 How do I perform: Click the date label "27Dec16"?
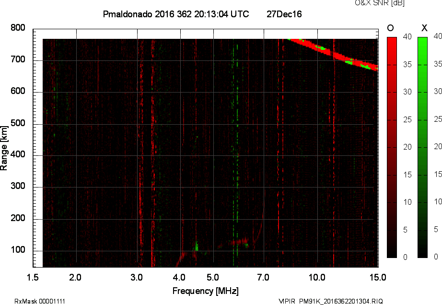point(284,14)
